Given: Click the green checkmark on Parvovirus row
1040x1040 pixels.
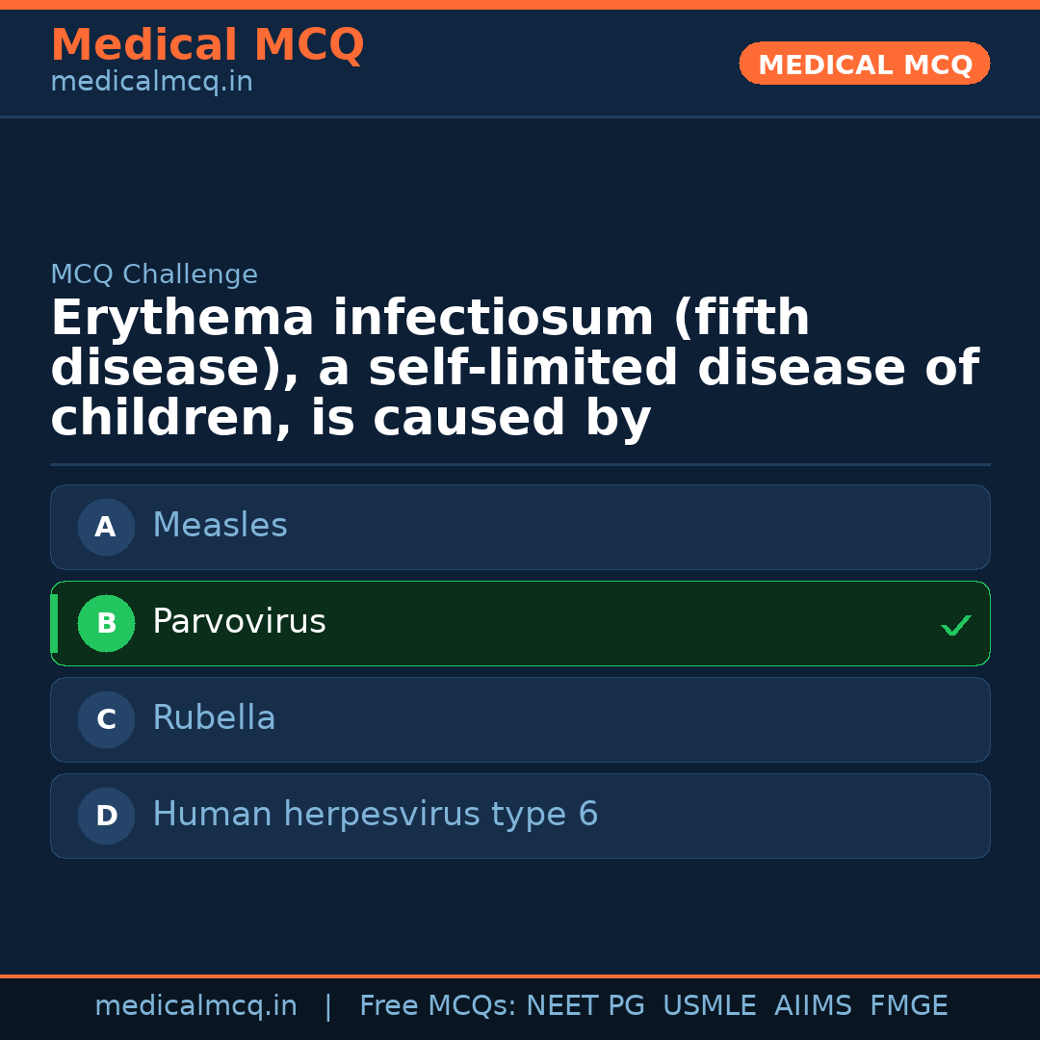Looking at the screenshot, I should pos(955,626).
